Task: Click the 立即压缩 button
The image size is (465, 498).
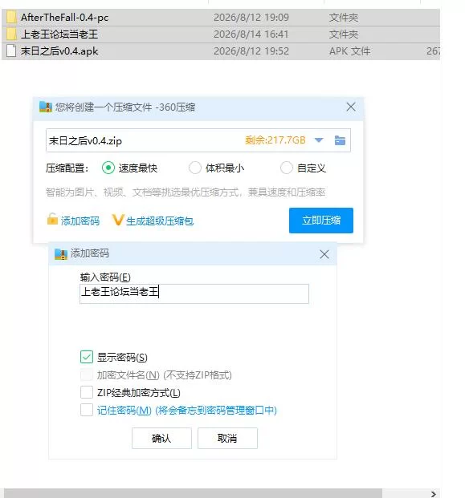Action: point(321,221)
